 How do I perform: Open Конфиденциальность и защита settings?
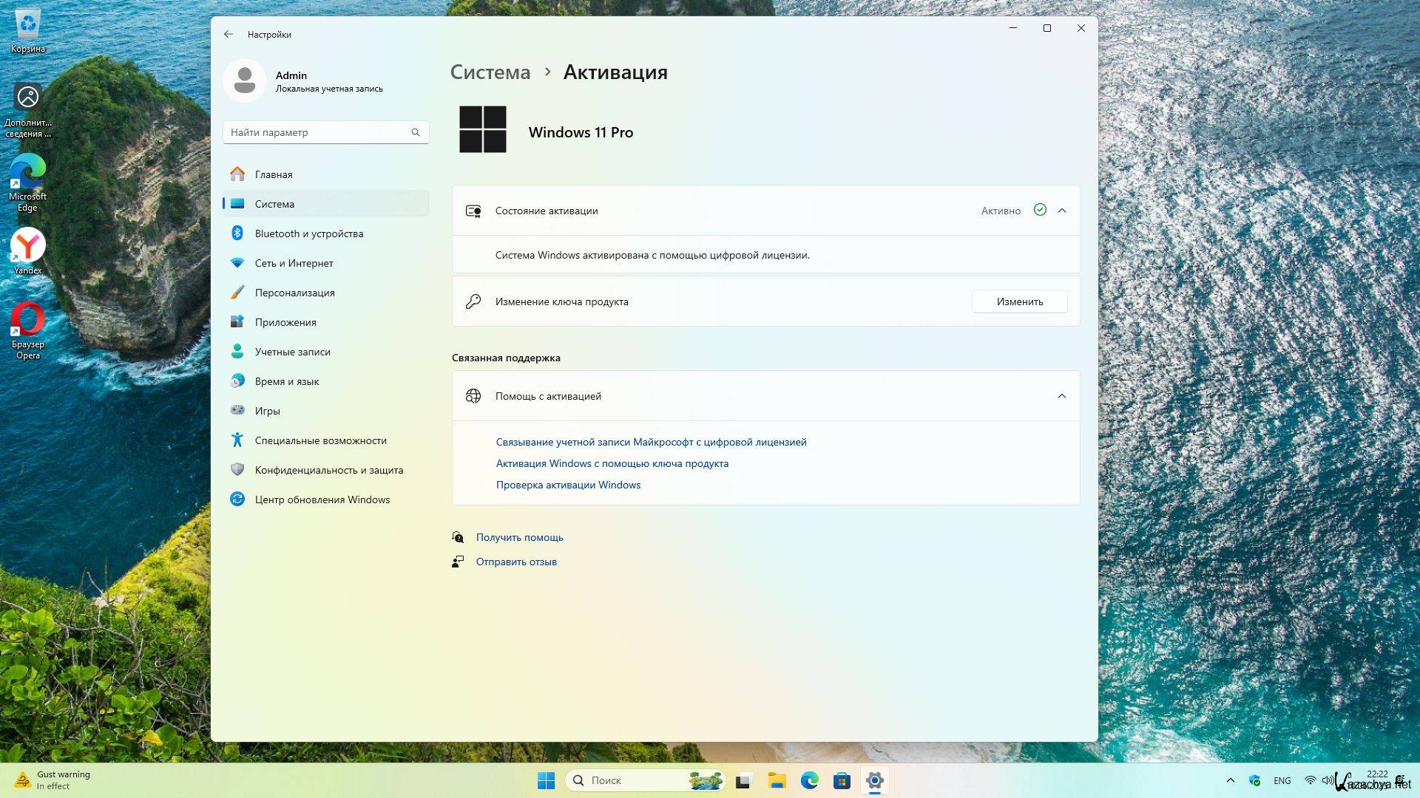pos(328,470)
